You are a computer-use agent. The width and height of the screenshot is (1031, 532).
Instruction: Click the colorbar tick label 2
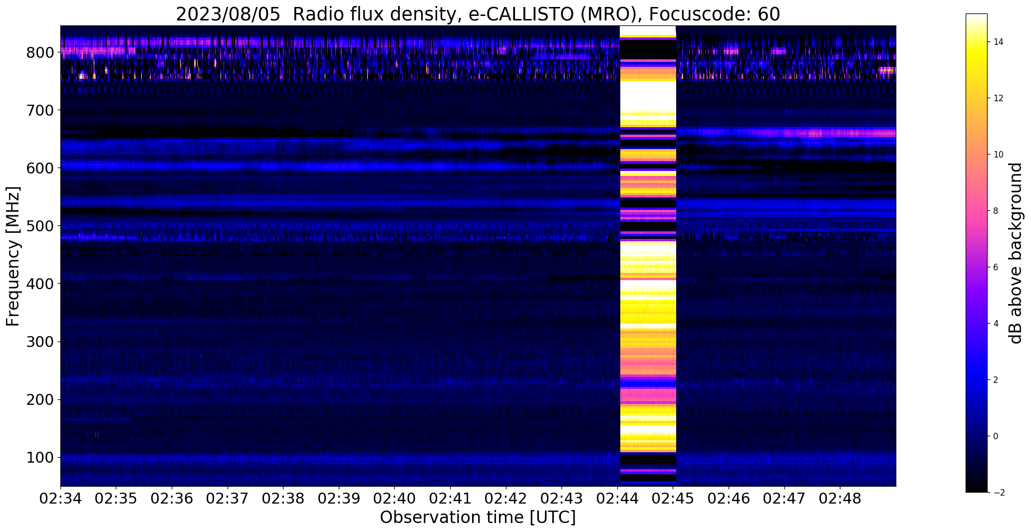click(996, 380)
